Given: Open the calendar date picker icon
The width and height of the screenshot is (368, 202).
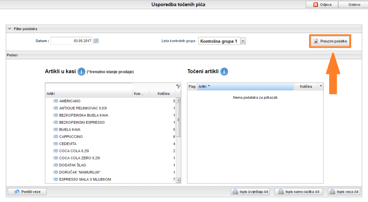Looking at the screenshot, I should (x=96, y=41).
